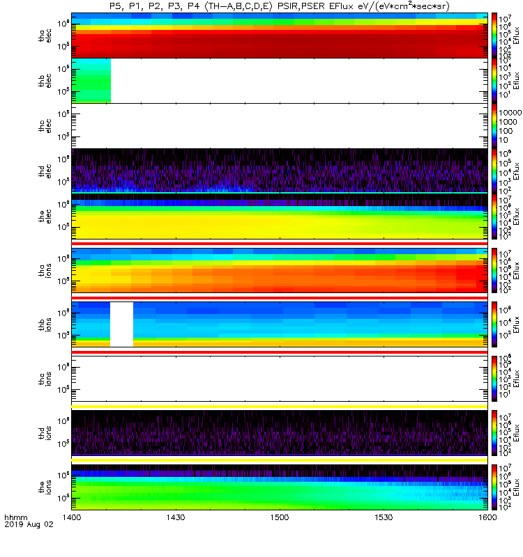Select the thd elec panel color bar

pos(494,171)
